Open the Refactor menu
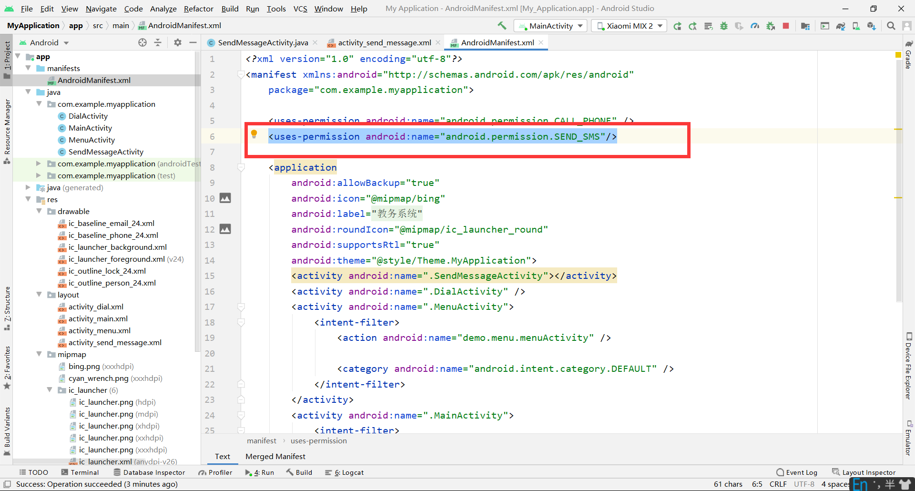 point(198,9)
